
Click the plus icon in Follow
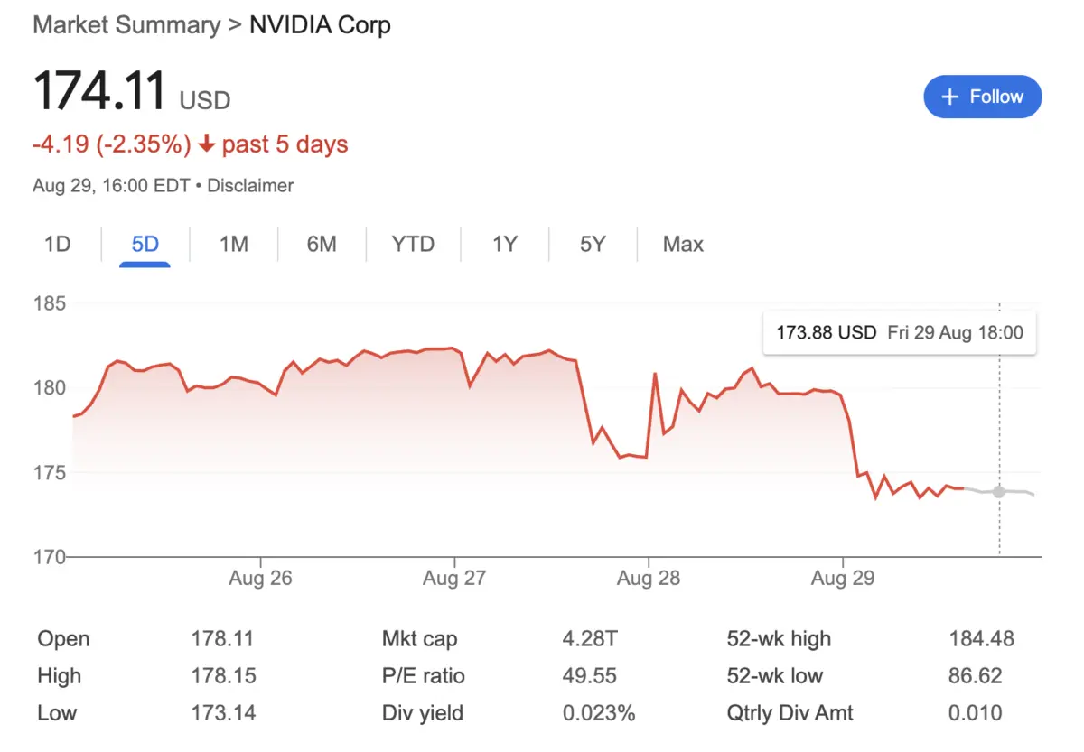pos(949,97)
